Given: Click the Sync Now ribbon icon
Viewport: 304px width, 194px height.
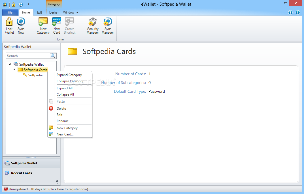Looking at the screenshot, I should 21,21.
